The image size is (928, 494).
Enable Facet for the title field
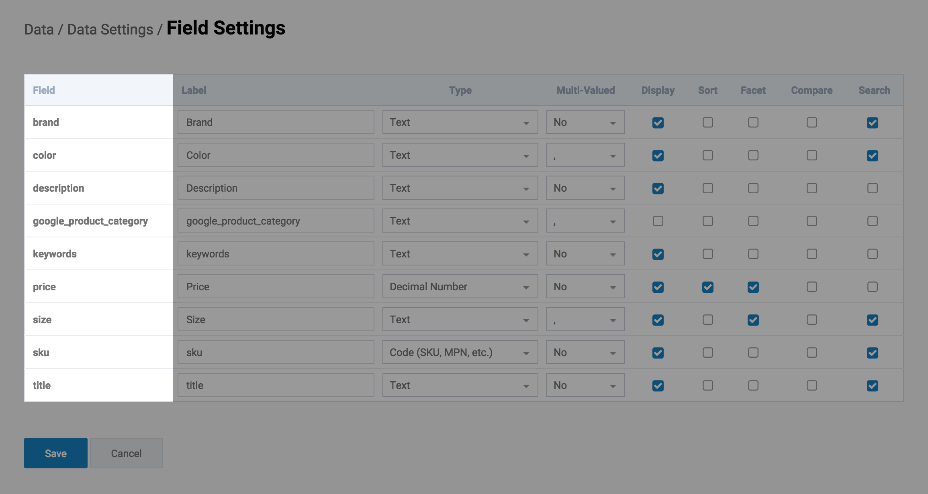point(753,385)
